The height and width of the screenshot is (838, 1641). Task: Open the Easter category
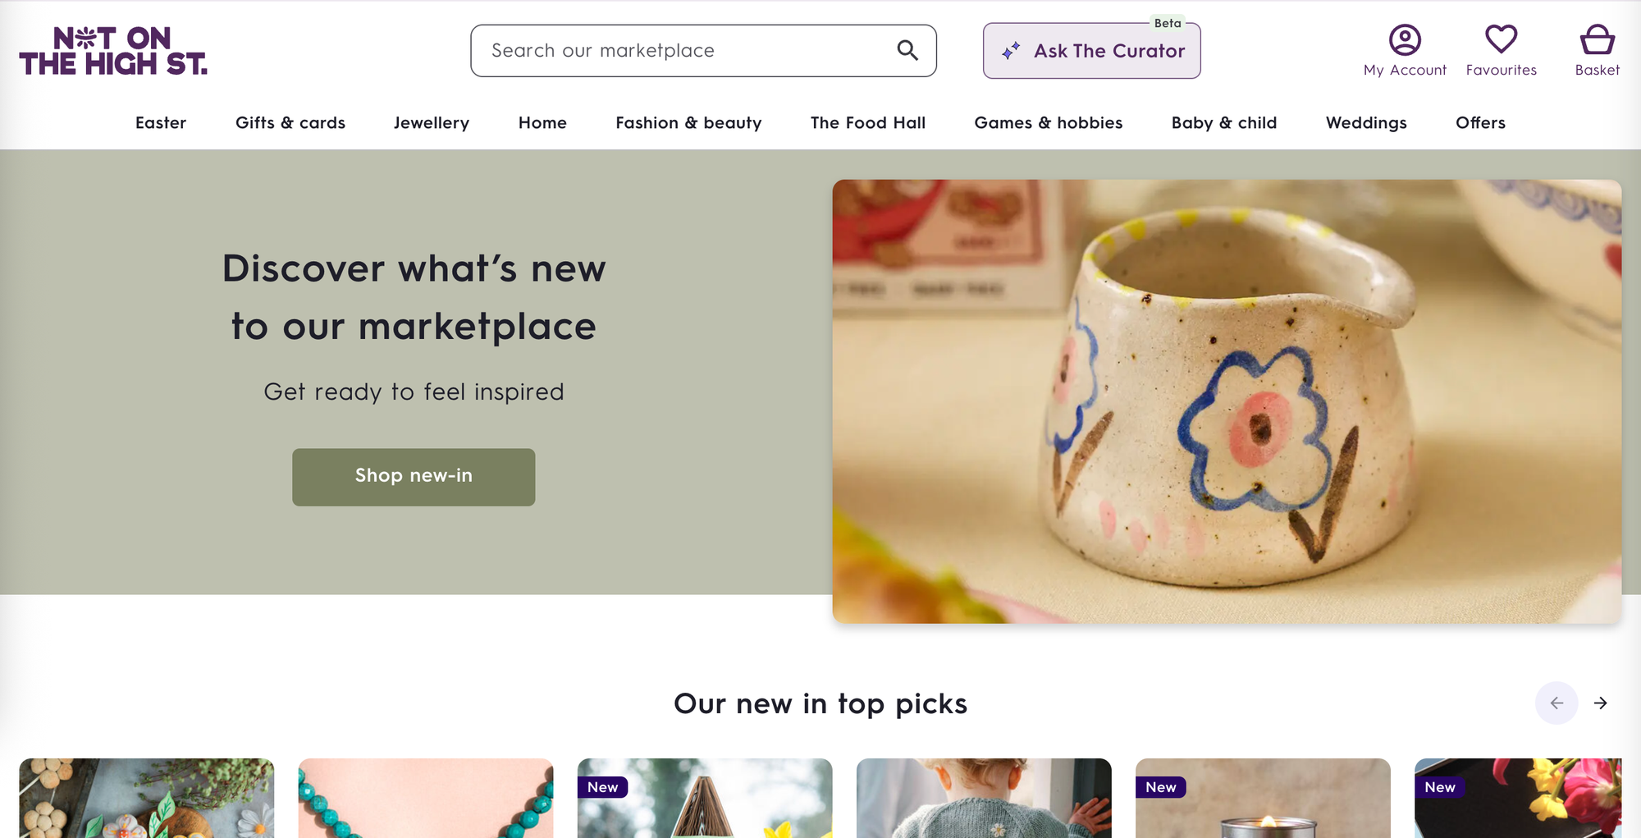coord(161,122)
